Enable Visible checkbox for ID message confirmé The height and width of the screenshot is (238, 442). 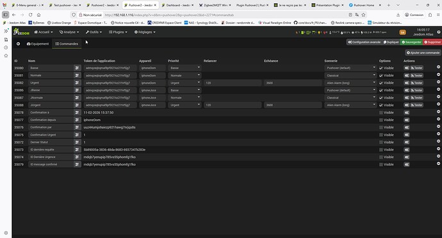pos(381,164)
